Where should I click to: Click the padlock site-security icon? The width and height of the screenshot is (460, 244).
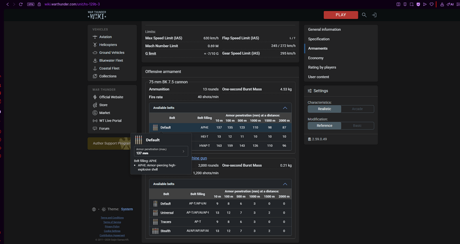(39, 4)
